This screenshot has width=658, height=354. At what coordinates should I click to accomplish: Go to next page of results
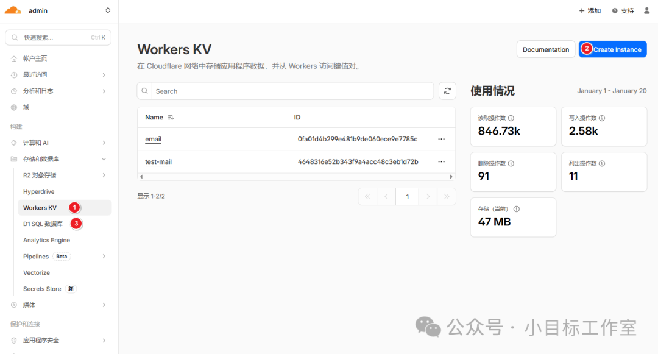coord(428,197)
